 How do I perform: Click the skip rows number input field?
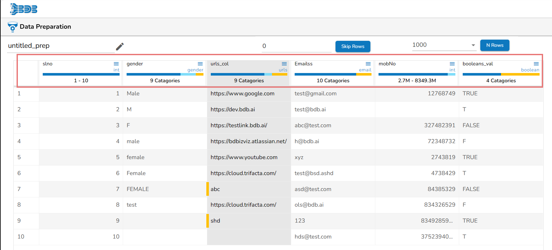[296, 46]
